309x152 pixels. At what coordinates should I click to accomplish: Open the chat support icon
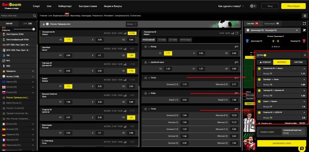tap(301, 149)
